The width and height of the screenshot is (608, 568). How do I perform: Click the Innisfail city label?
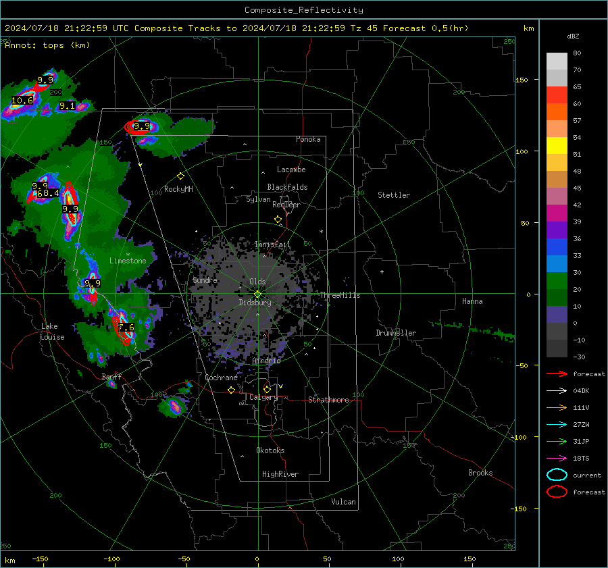pyautogui.click(x=272, y=244)
